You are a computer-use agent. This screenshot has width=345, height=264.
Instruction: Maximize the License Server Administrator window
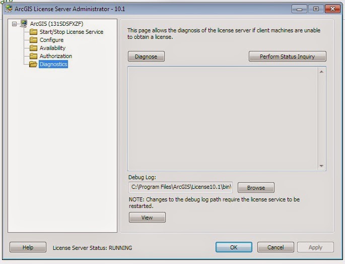coord(316,9)
